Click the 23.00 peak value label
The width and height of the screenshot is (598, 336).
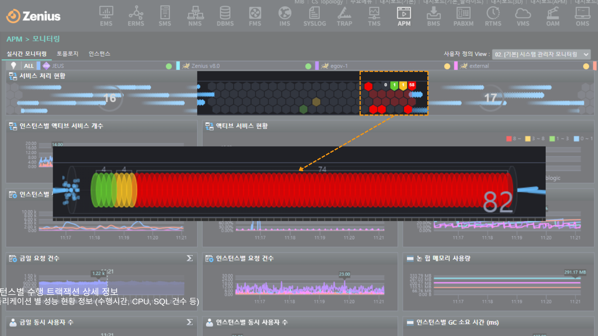(344, 274)
